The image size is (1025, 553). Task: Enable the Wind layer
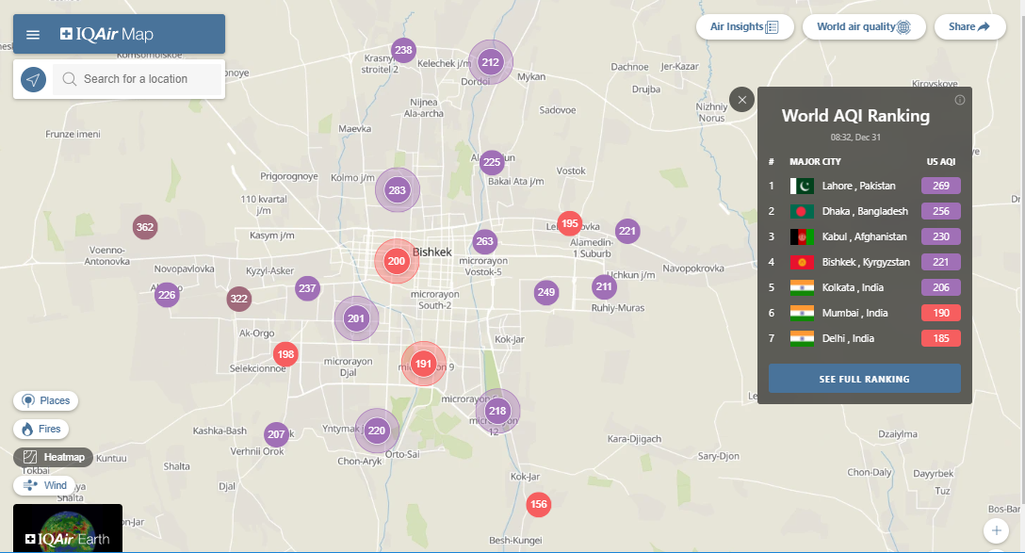click(46, 485)
